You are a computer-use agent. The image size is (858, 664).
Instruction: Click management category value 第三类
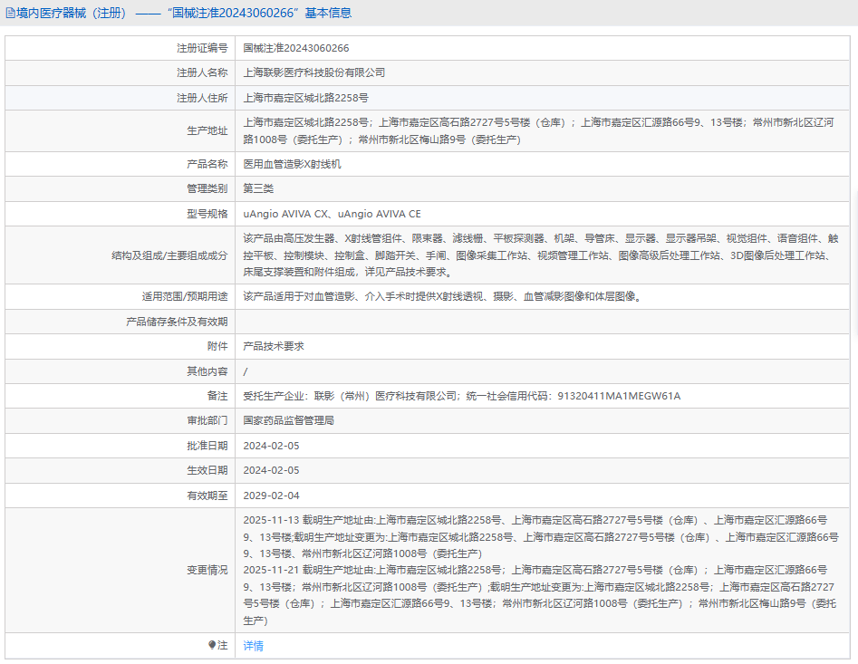click(258, 188)
